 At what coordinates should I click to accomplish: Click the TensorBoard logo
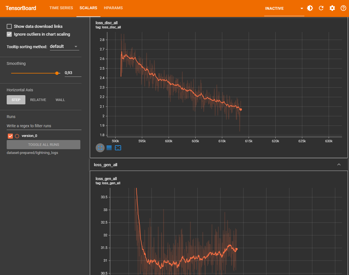(21, 8)
